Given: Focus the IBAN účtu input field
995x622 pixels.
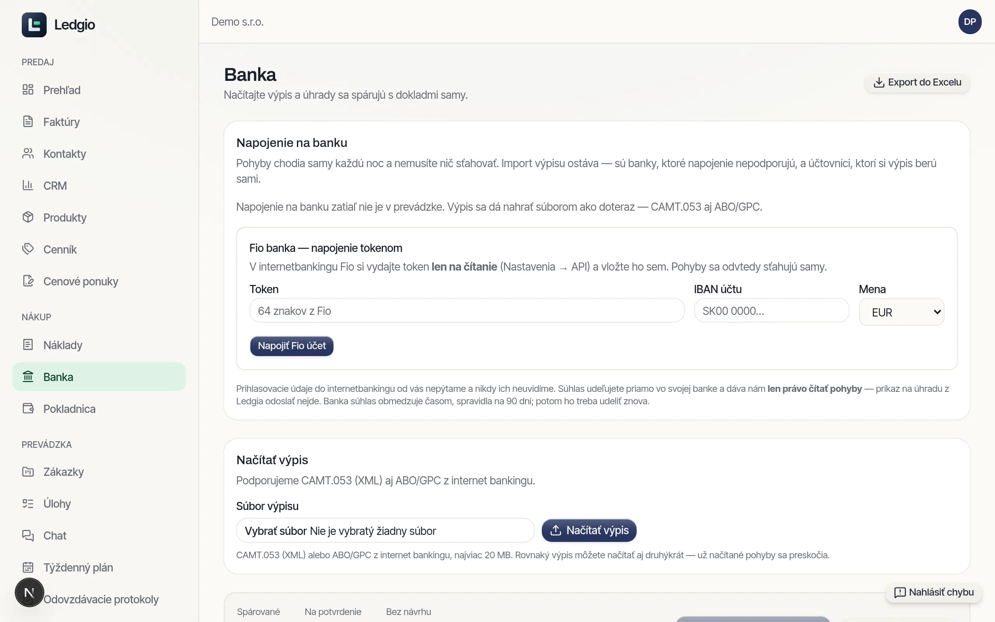Looking at the screenshot, I should [772, 311].
